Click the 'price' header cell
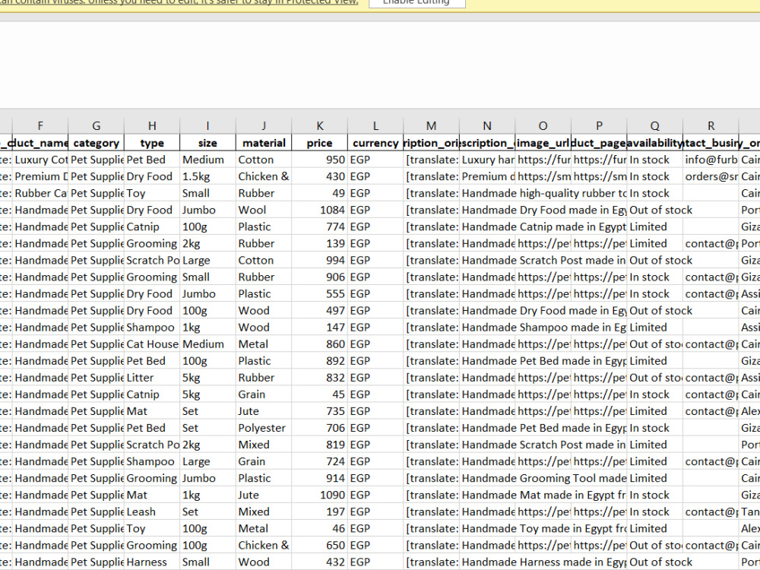 [x=319, y=143]
